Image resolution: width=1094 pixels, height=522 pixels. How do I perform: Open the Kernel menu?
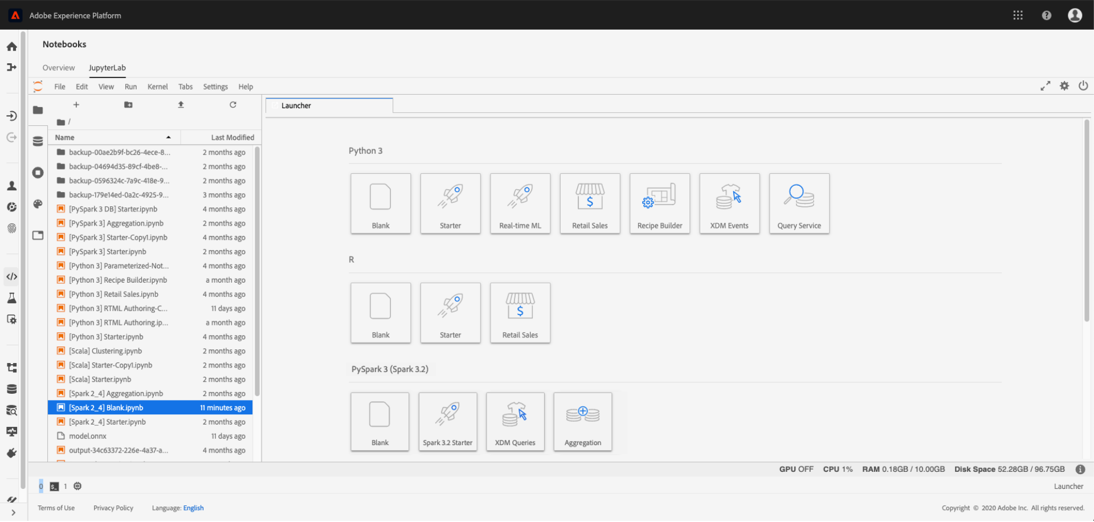[158, 87]
